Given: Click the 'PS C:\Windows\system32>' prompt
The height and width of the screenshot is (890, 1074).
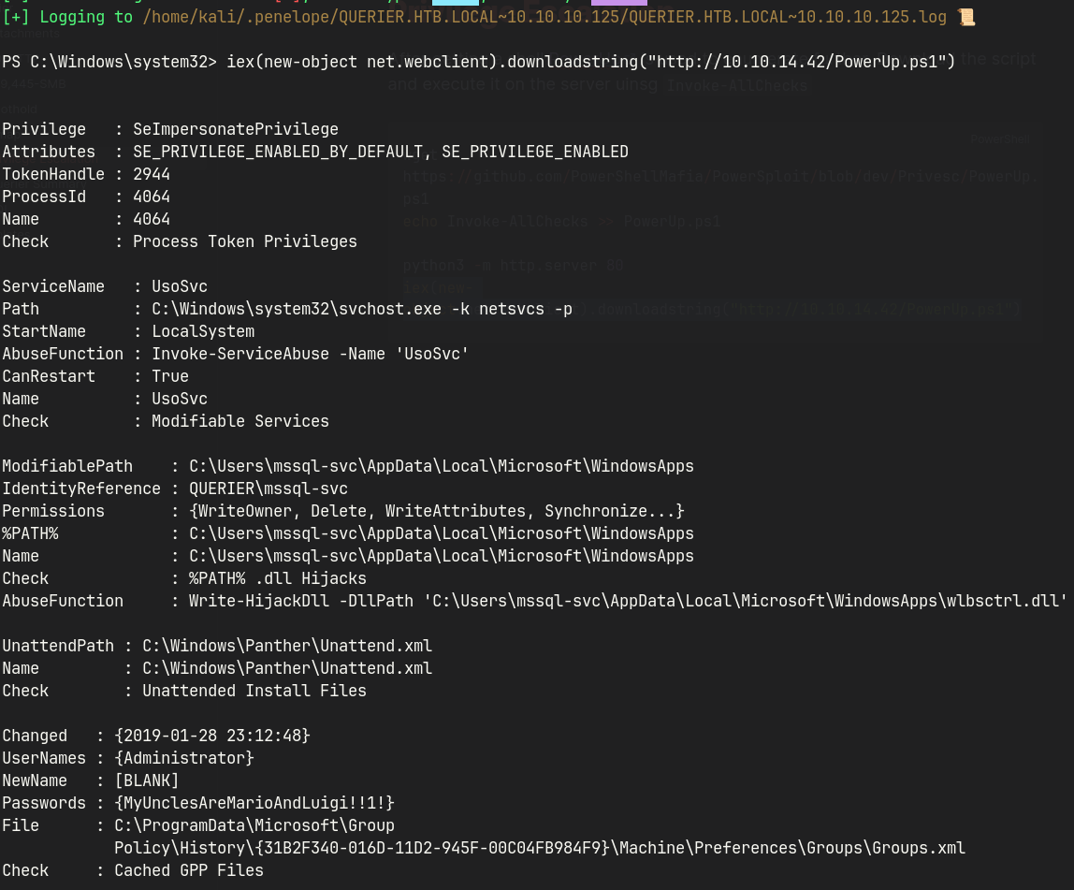Looking at the screenshot, I should point(109,62).
